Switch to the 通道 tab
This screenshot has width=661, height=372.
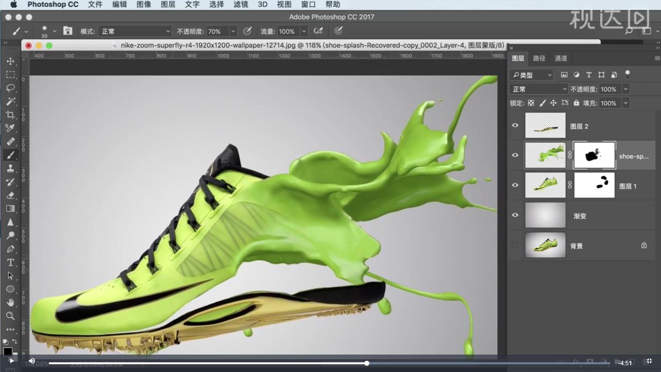tap(561, 58)
